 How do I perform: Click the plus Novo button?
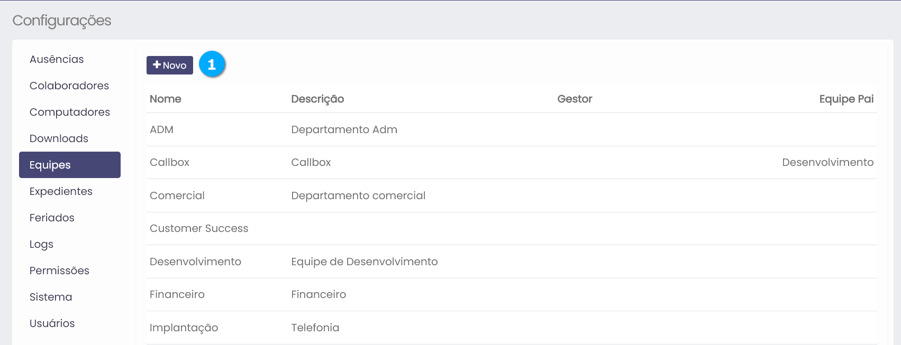coord(169,65)
